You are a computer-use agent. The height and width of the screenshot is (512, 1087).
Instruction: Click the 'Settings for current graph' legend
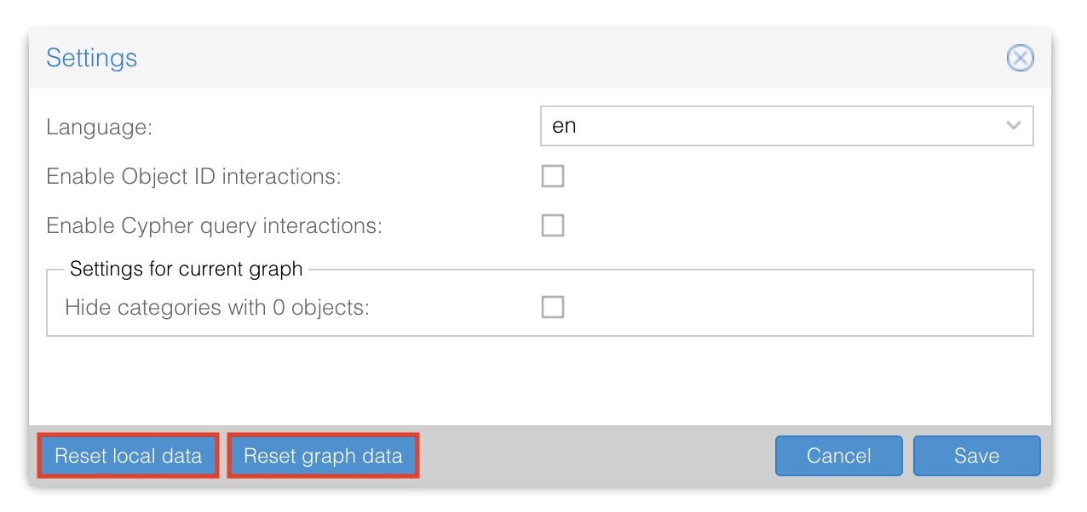pyautogui.click(x=186, y=270)
